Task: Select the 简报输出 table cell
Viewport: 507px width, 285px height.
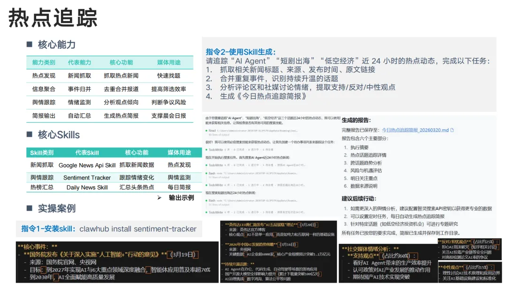Action: click(44, 116)
